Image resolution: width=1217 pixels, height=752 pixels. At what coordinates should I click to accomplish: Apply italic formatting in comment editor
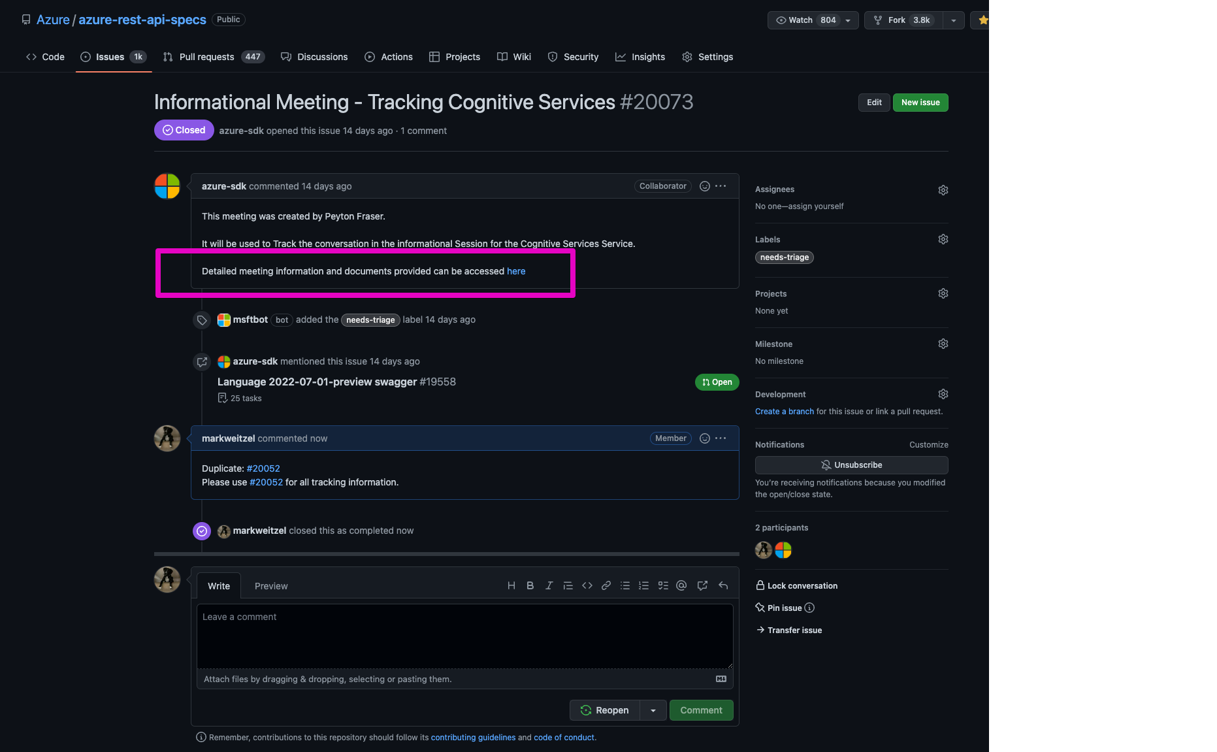point(549,586)
